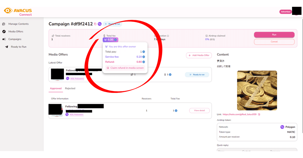Copy the campaign ID df9f2412
Viewport: 303px width, 158px height.
(95, 24)
